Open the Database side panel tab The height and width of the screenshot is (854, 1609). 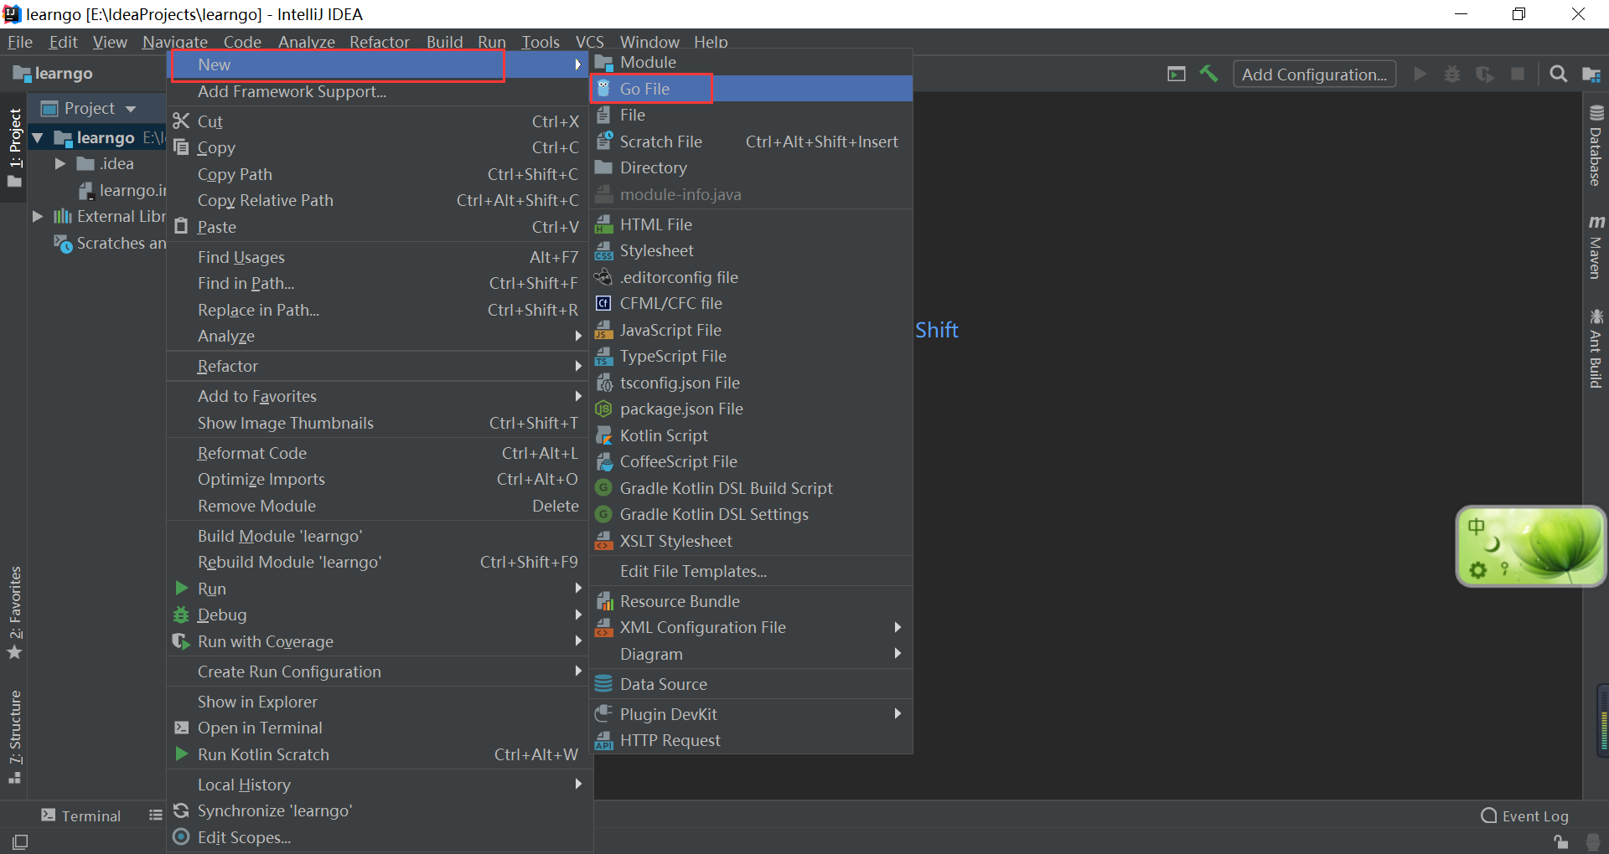point(1596,146)
